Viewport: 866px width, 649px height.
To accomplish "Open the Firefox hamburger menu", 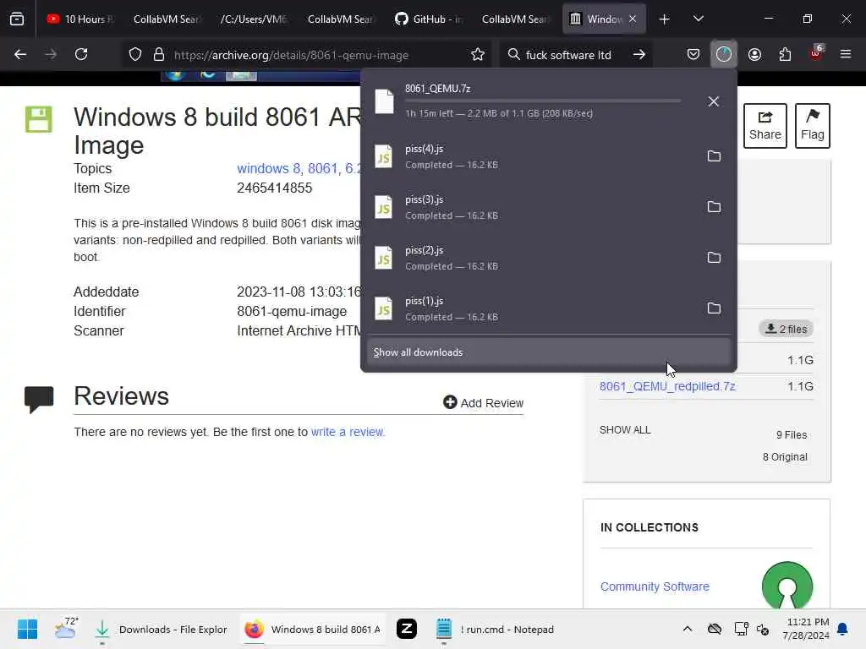I will tap(846, 55).
